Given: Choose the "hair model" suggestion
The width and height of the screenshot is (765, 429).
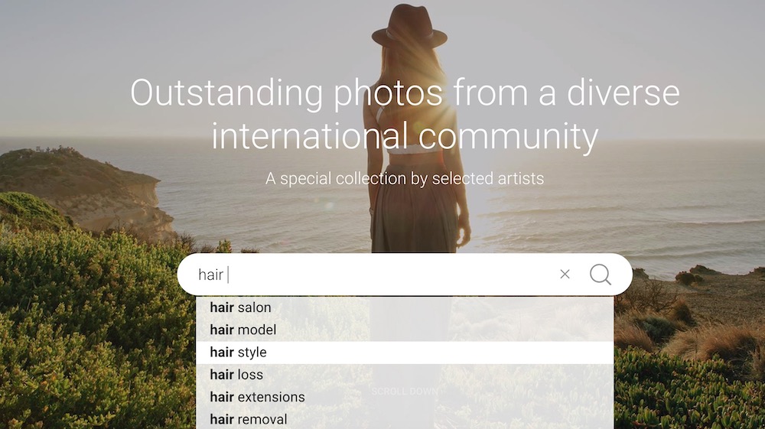Looking at the screenshot, I should pyautogui.click(x=243, y=330).
